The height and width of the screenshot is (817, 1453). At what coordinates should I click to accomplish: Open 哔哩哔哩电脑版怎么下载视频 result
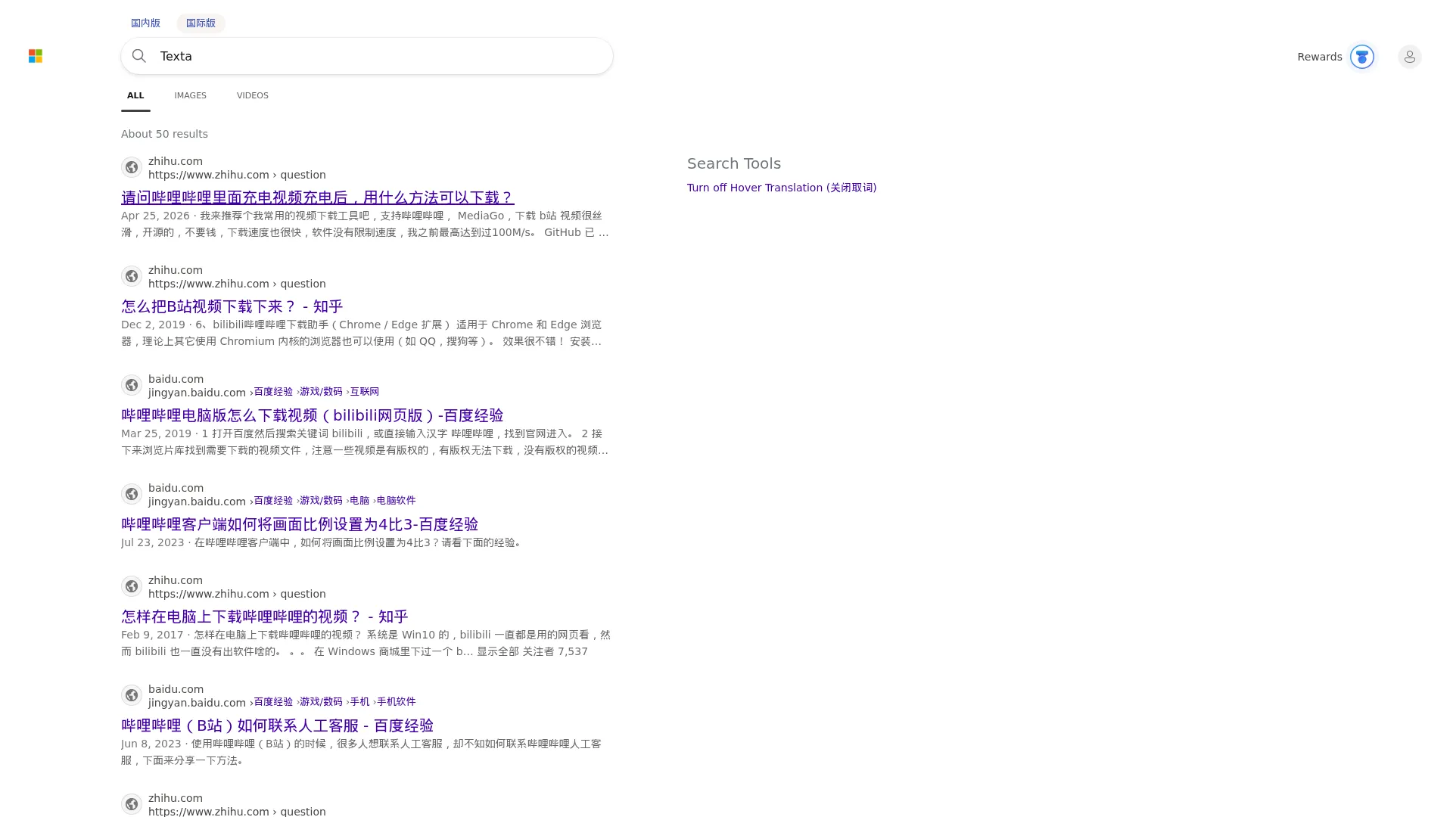pos(312,415)
